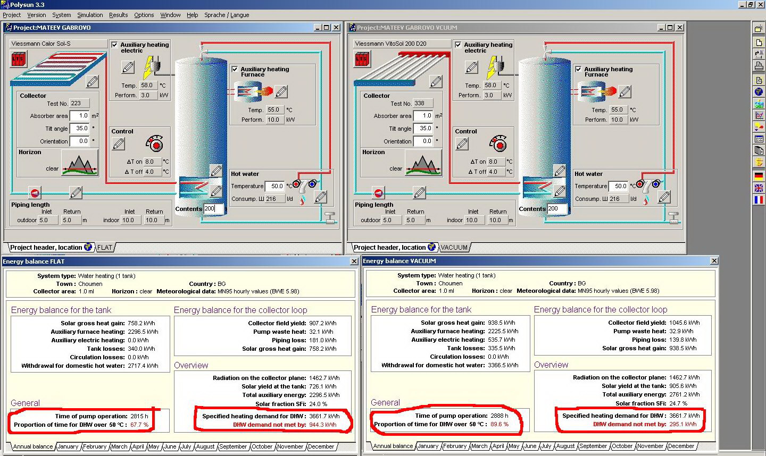Click the red pump icon in FLAT project
This screenshot has height=456, width=766.
click(x=35, y=192)
